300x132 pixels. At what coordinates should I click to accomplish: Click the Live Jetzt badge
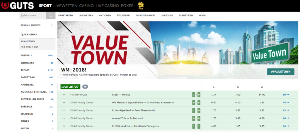click(70, 87)
